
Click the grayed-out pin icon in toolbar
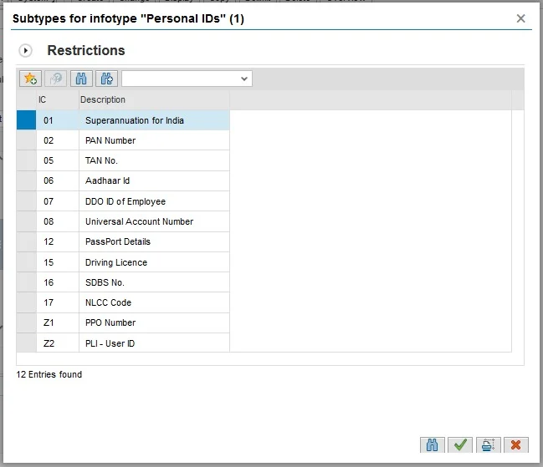pos(56,79)
